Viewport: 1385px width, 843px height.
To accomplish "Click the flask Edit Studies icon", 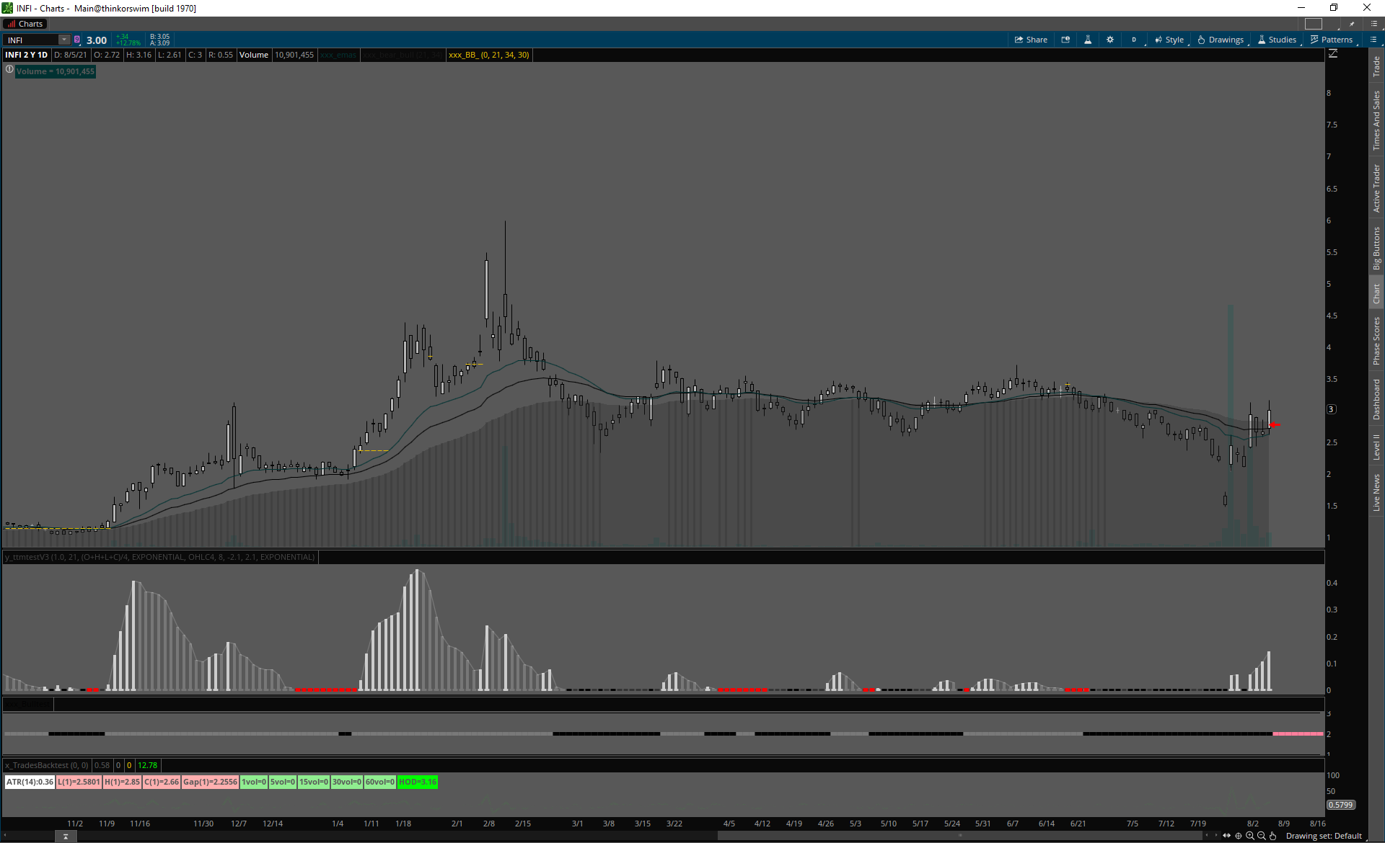I will (x=1088, y=40).
